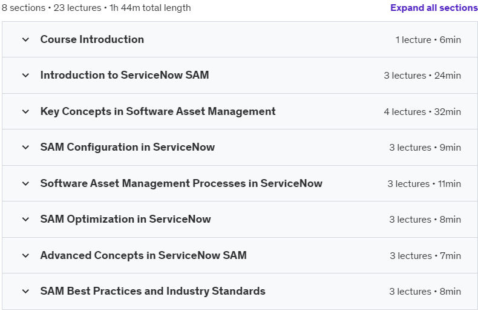This screenshot has height=311, width=478.
Task: Expand Key Concepts in Software Asset Management chevron
Action: [x=25, y=111]
